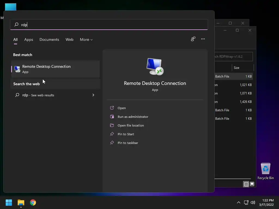Select the Explorer row sized 1,426 KB
The image size is (279, 209).
click(x=234, y=102)
